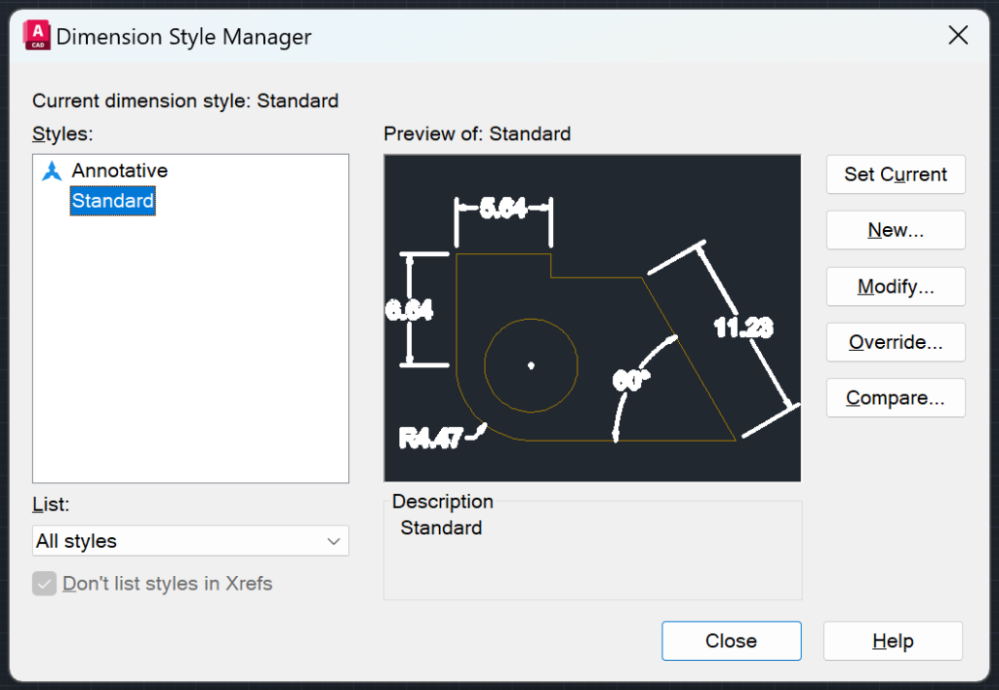Compare two dimension styles

click(x=895, y=398)
